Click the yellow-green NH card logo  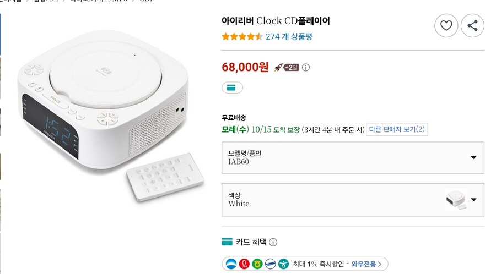point(257,264)
